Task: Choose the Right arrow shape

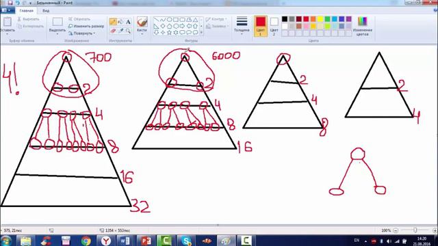Action: click(x=183, y=26)
